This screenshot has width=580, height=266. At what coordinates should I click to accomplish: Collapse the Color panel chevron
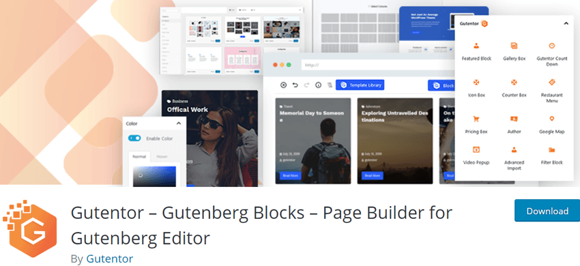click(179, 123)
